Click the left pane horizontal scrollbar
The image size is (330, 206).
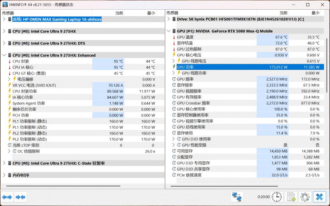(x=63, y=186)
